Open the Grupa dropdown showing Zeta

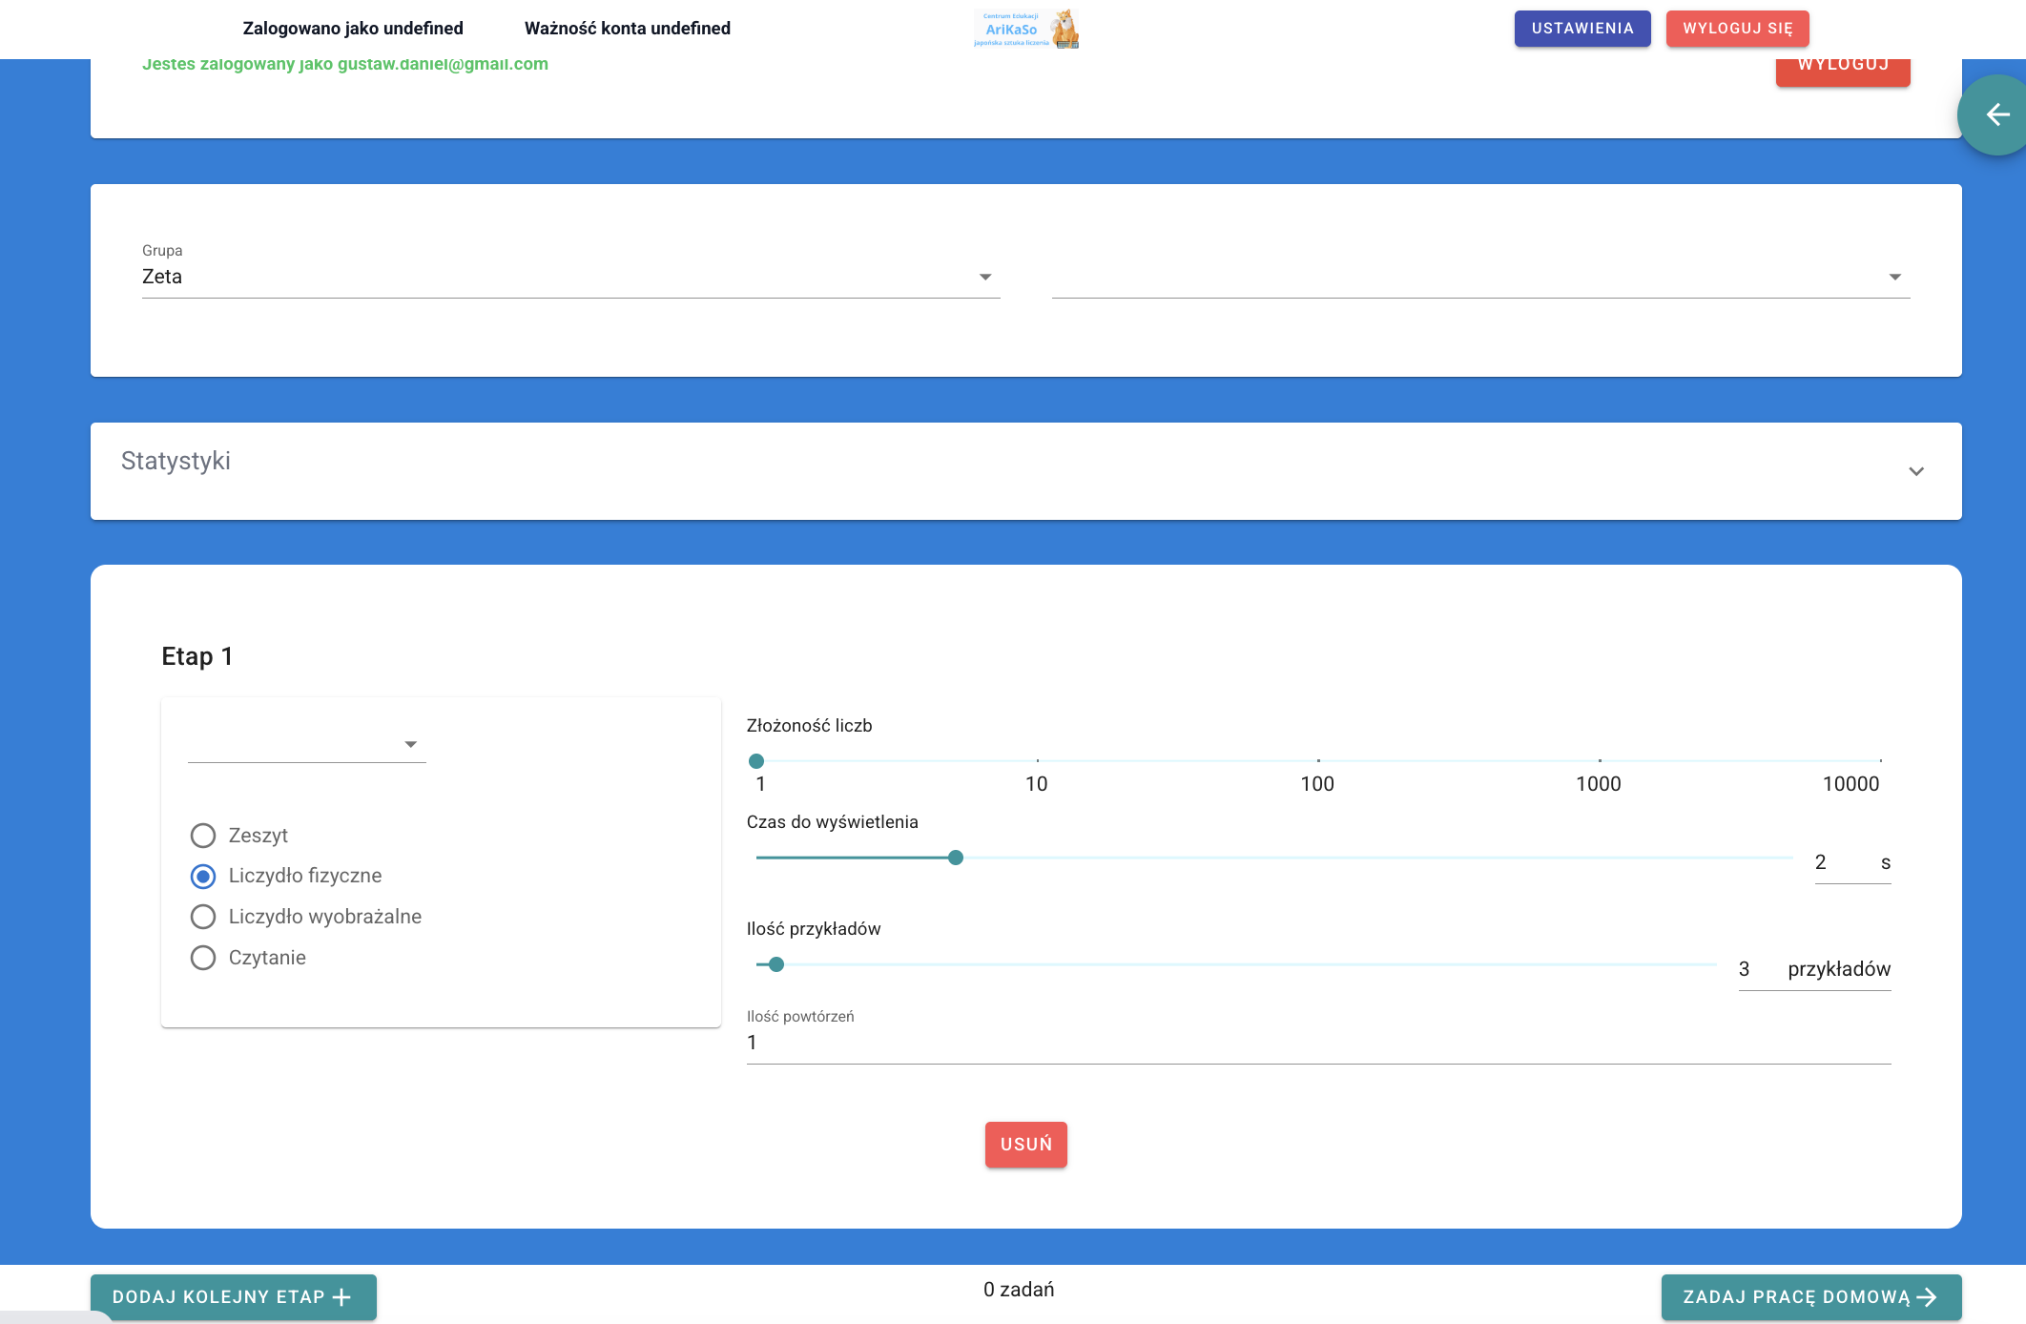(x=570, y=277)
